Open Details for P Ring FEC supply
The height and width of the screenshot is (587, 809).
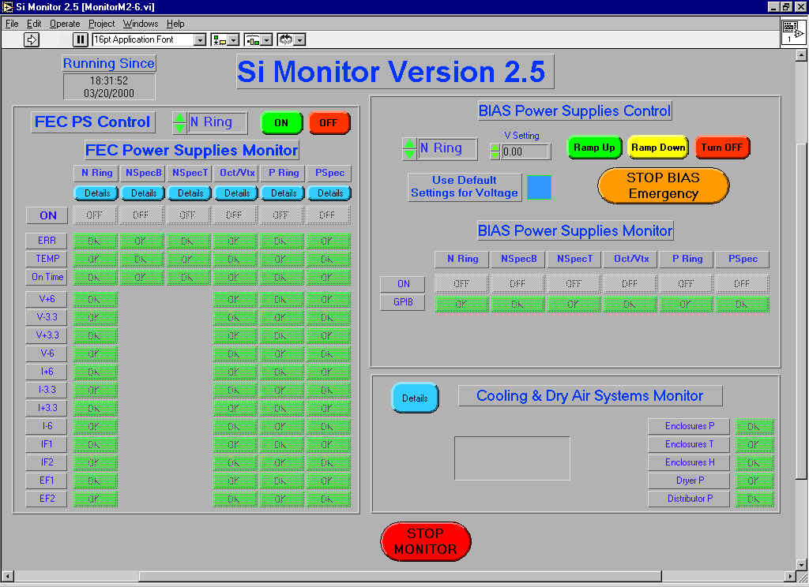coord(284,193)
